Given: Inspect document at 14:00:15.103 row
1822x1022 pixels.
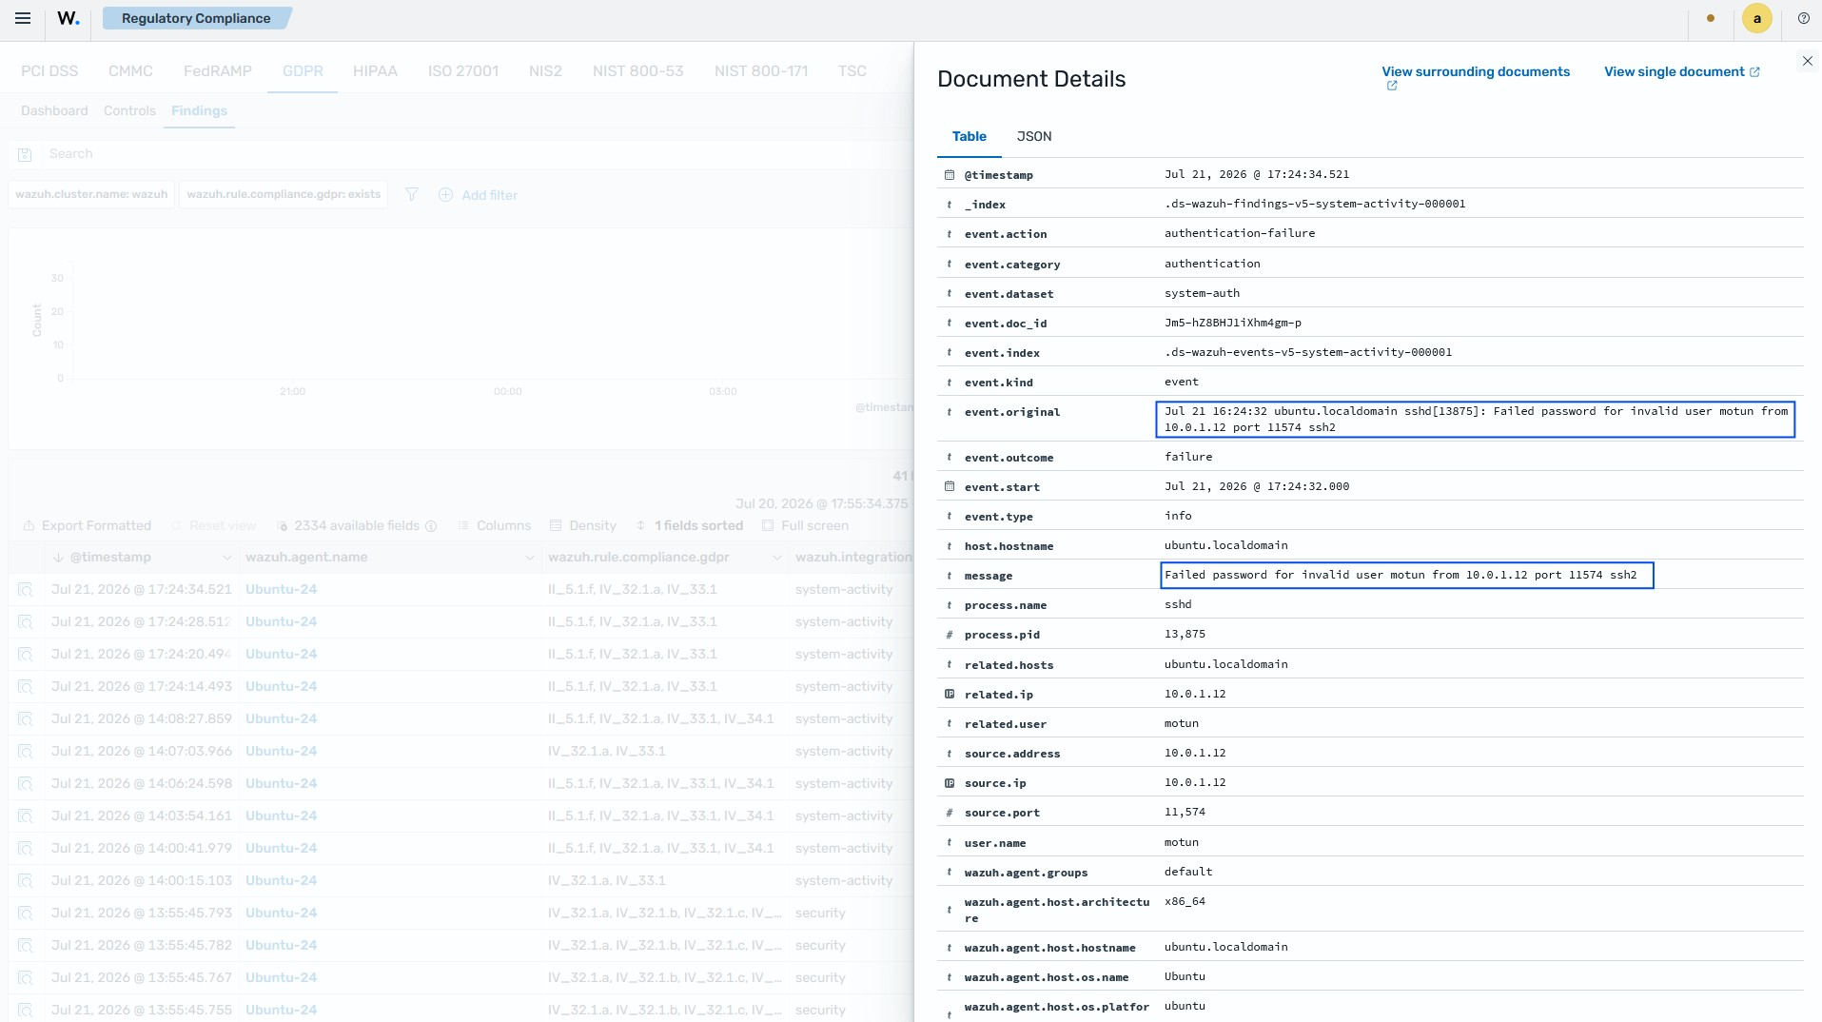Looking at the screenshot, I should [26, 881].
